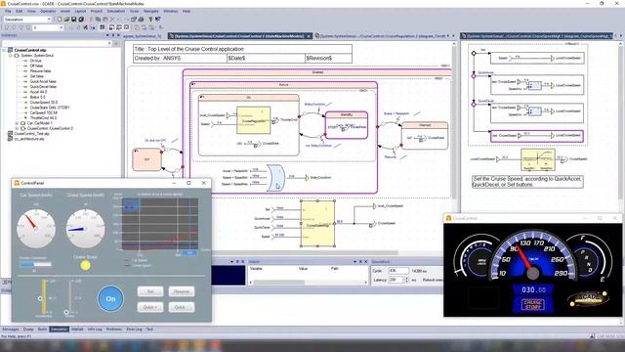The width and height of the screenshot is (625, 352).
Task: Click the throttle command progress bar
Action: pos(35,264)
